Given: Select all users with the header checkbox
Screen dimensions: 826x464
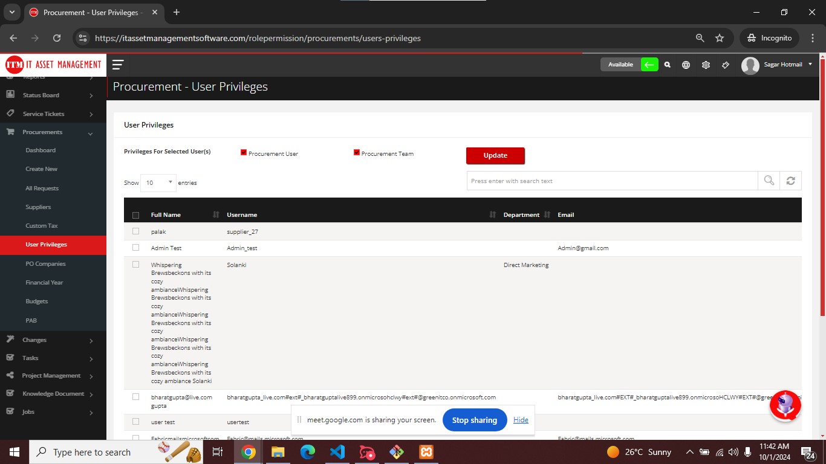Looking at the screenshot, I should coord(136,214).
